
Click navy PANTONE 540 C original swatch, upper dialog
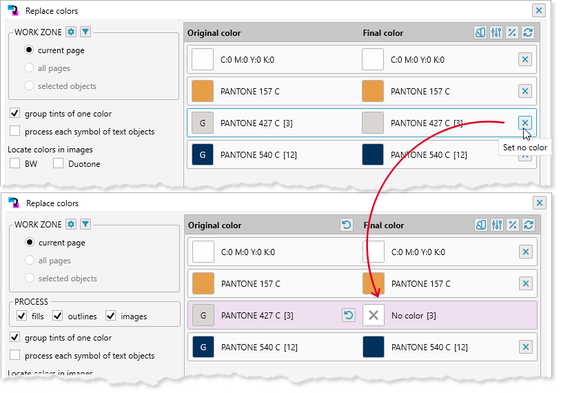click(203, 154)
